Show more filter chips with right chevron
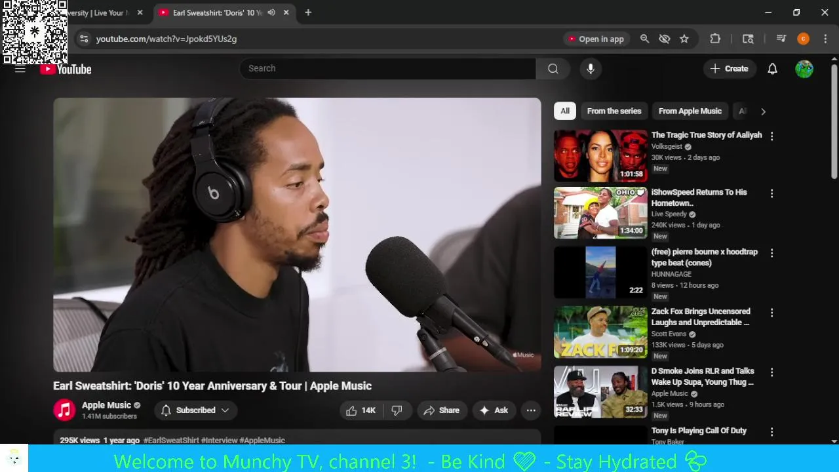 click(763, 111)
